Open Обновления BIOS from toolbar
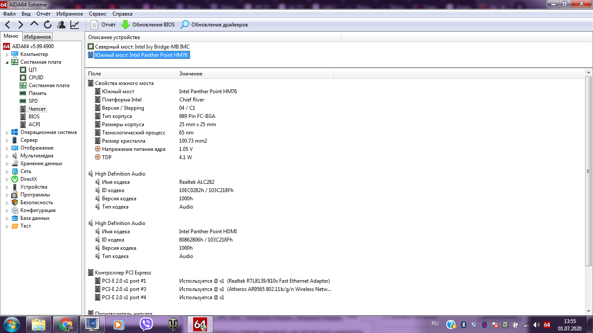593x333 pixels. (x=148, y=25)
